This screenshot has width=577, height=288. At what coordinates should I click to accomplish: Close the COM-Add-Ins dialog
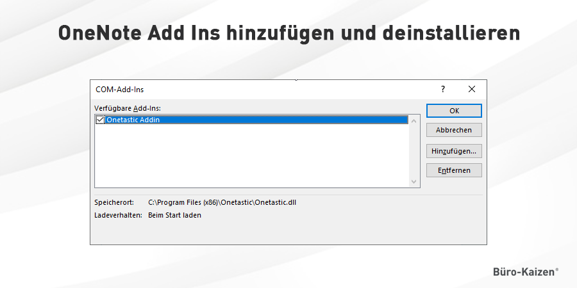click(472, 89)
